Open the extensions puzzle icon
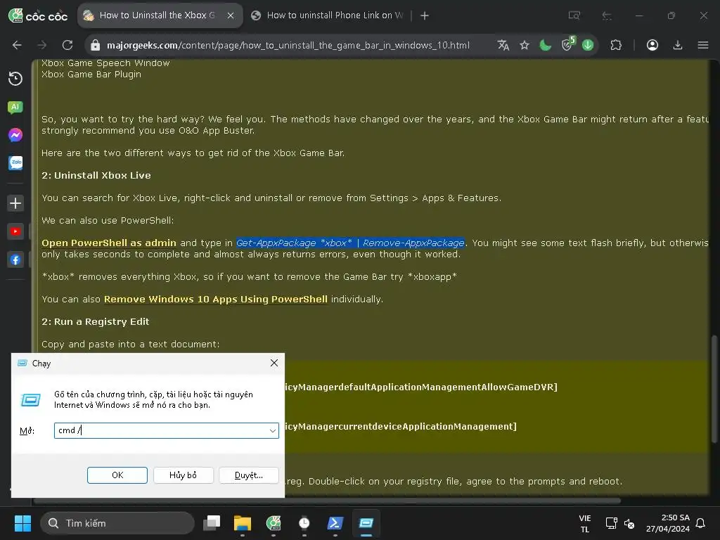The height and width of the screenshot is (540, 720). pyautogui.click(x=616, y=45)
